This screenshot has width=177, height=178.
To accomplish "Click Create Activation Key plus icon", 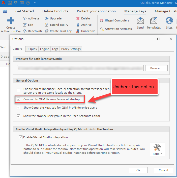I will point(11,20).
